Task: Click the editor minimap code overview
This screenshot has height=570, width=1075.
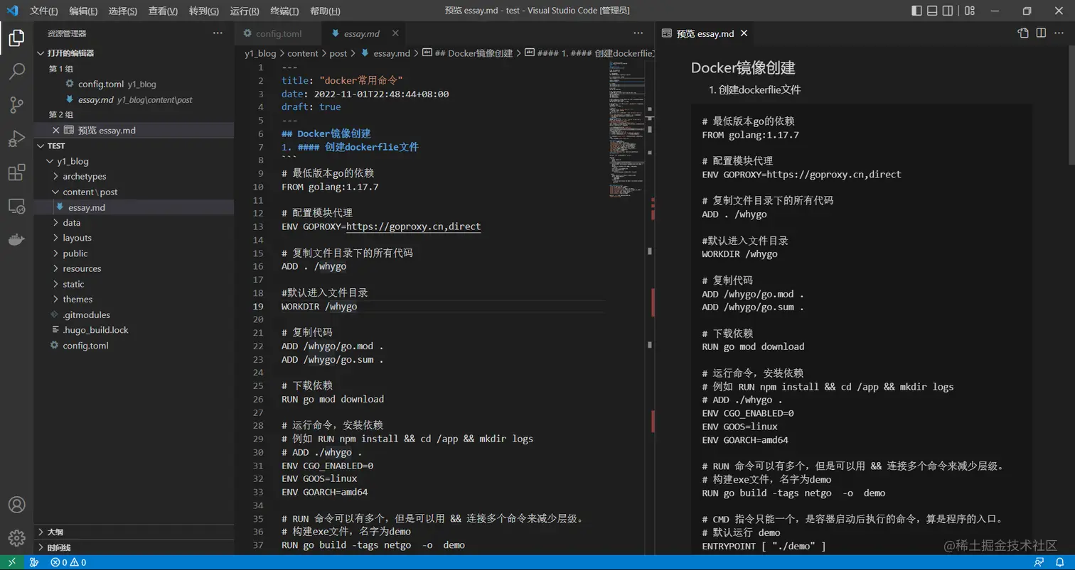Action: (626, 128)
